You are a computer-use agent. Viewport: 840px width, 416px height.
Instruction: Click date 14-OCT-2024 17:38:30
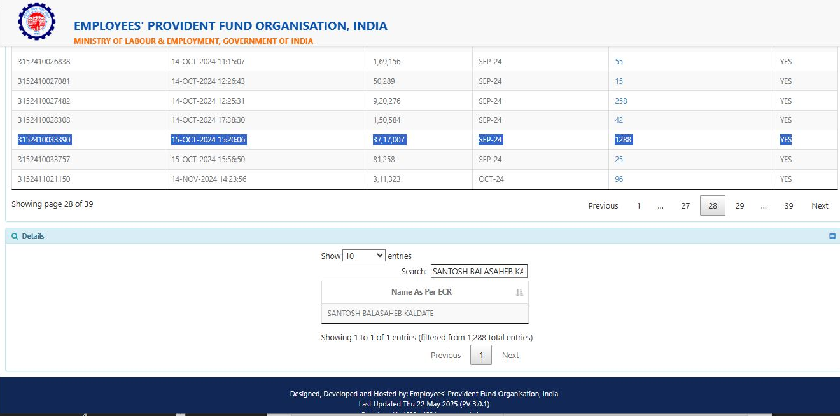tap(208, 120)
